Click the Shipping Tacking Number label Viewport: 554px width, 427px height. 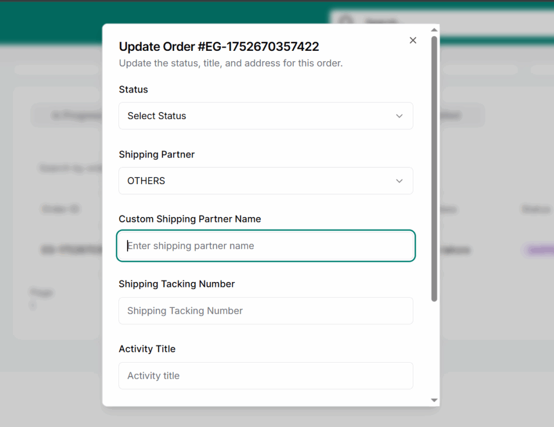tap(176, 284)
